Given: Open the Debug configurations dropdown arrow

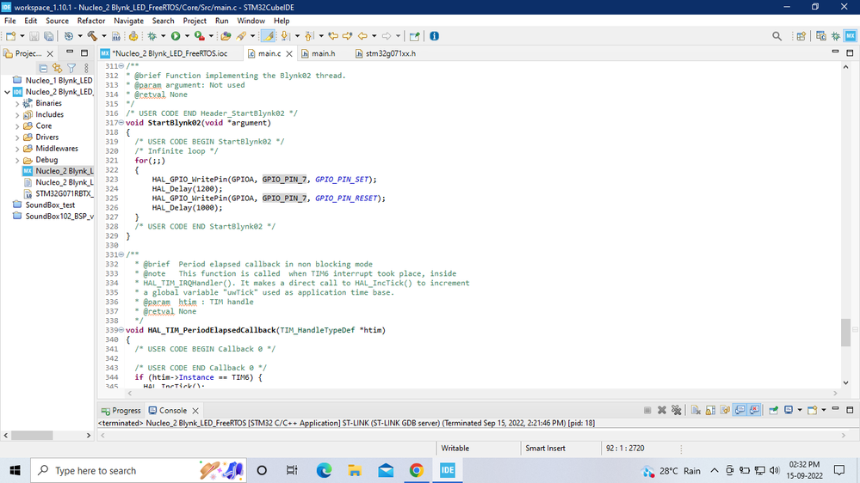Looking at the screenshot, I should (164, 36).
